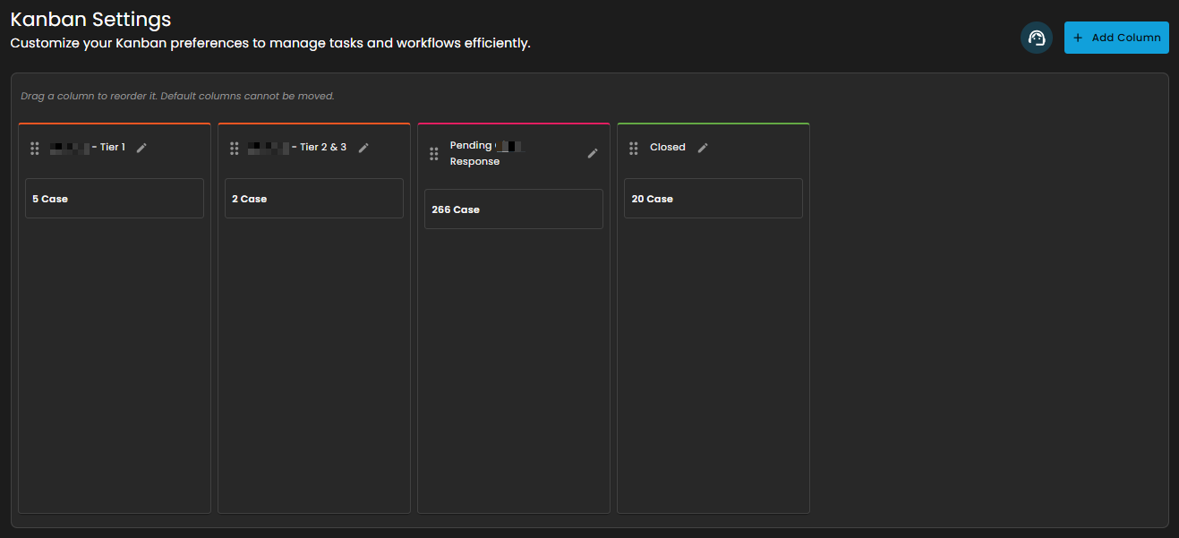Grab the Pending Response column drag handle
This screenshot has width=1179, height=538.
click(x=434, y=154)
